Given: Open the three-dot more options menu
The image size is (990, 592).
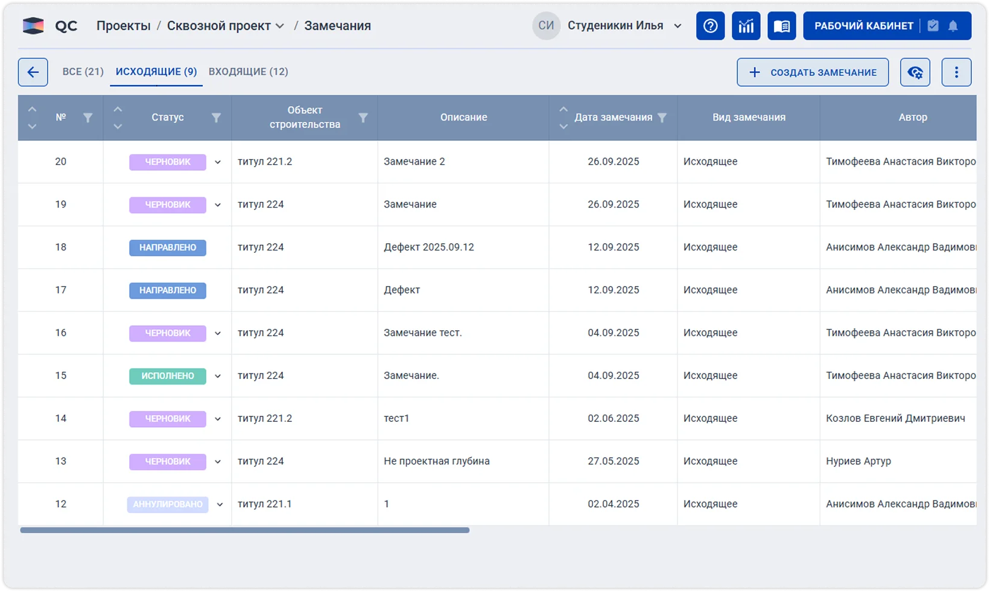Looking at the screenshot, I should pos(956,72).
